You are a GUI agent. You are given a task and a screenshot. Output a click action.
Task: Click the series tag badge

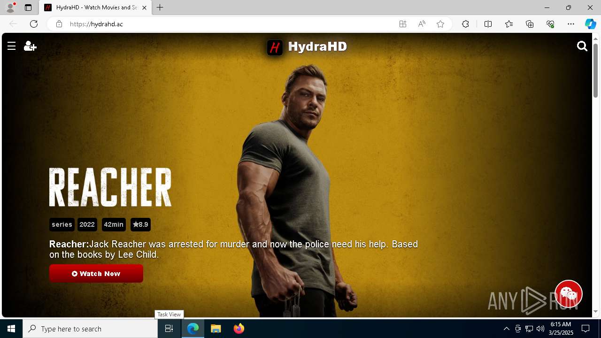(62, 224)
